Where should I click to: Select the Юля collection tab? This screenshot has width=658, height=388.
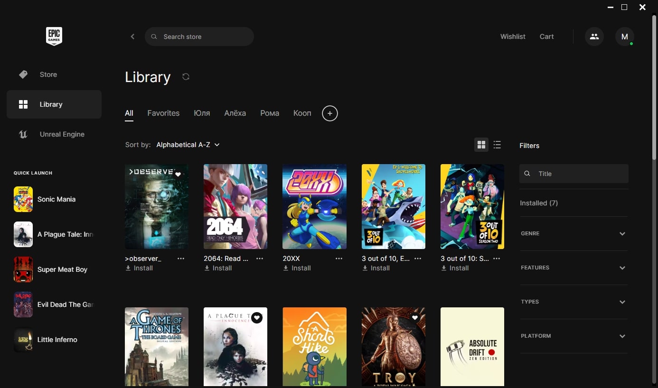(x=202, y=113)
